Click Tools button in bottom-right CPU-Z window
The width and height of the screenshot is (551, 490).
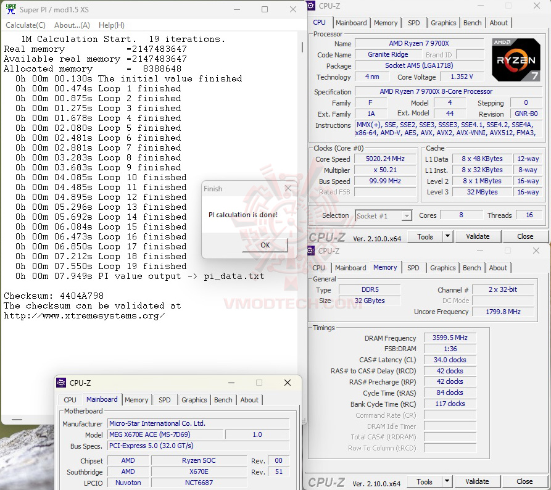point(424,482)
